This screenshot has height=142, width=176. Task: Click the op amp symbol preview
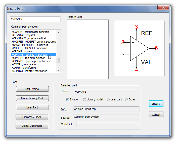pos(140,48)
